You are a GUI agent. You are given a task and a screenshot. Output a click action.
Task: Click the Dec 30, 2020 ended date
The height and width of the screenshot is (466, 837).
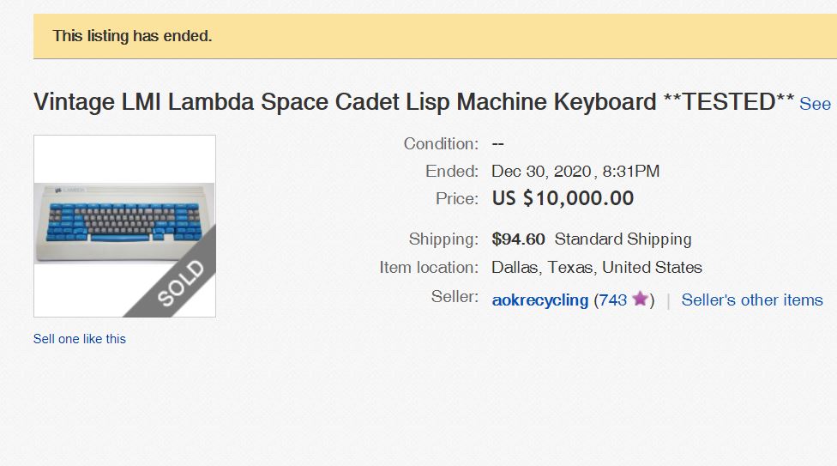[575, 172]
